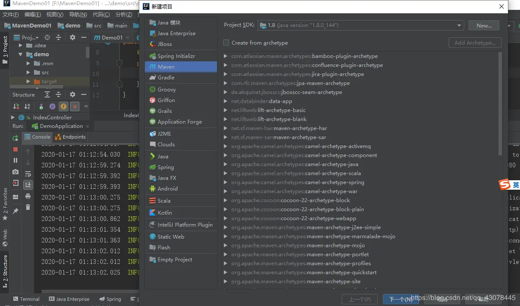Switch to Endpoints tab
520x306 pixels.
(x=70, y=137)
